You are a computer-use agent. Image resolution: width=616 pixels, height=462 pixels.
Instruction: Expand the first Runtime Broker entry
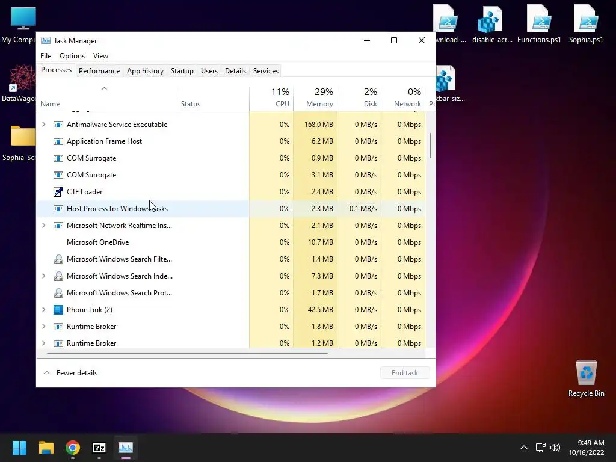[43, 327]
